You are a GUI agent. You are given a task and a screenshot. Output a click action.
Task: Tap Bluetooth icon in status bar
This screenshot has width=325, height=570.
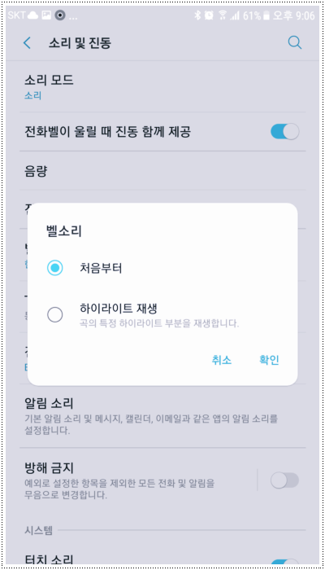pos(197,15)
